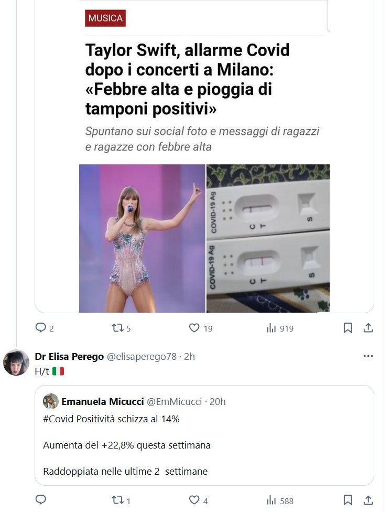Bookmark the Taylor Swift Covid post
The height and width of the screenshot is (512, 391).
(347, 328)
